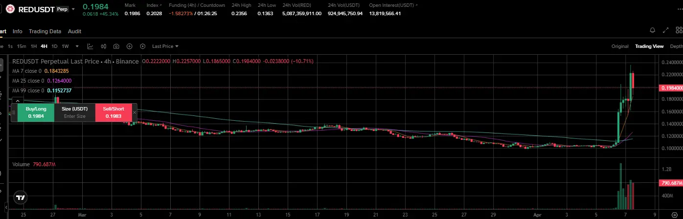Expand the left drawing toolbar arrow
This screenshot has width=683, height=219.
point(6,208)
